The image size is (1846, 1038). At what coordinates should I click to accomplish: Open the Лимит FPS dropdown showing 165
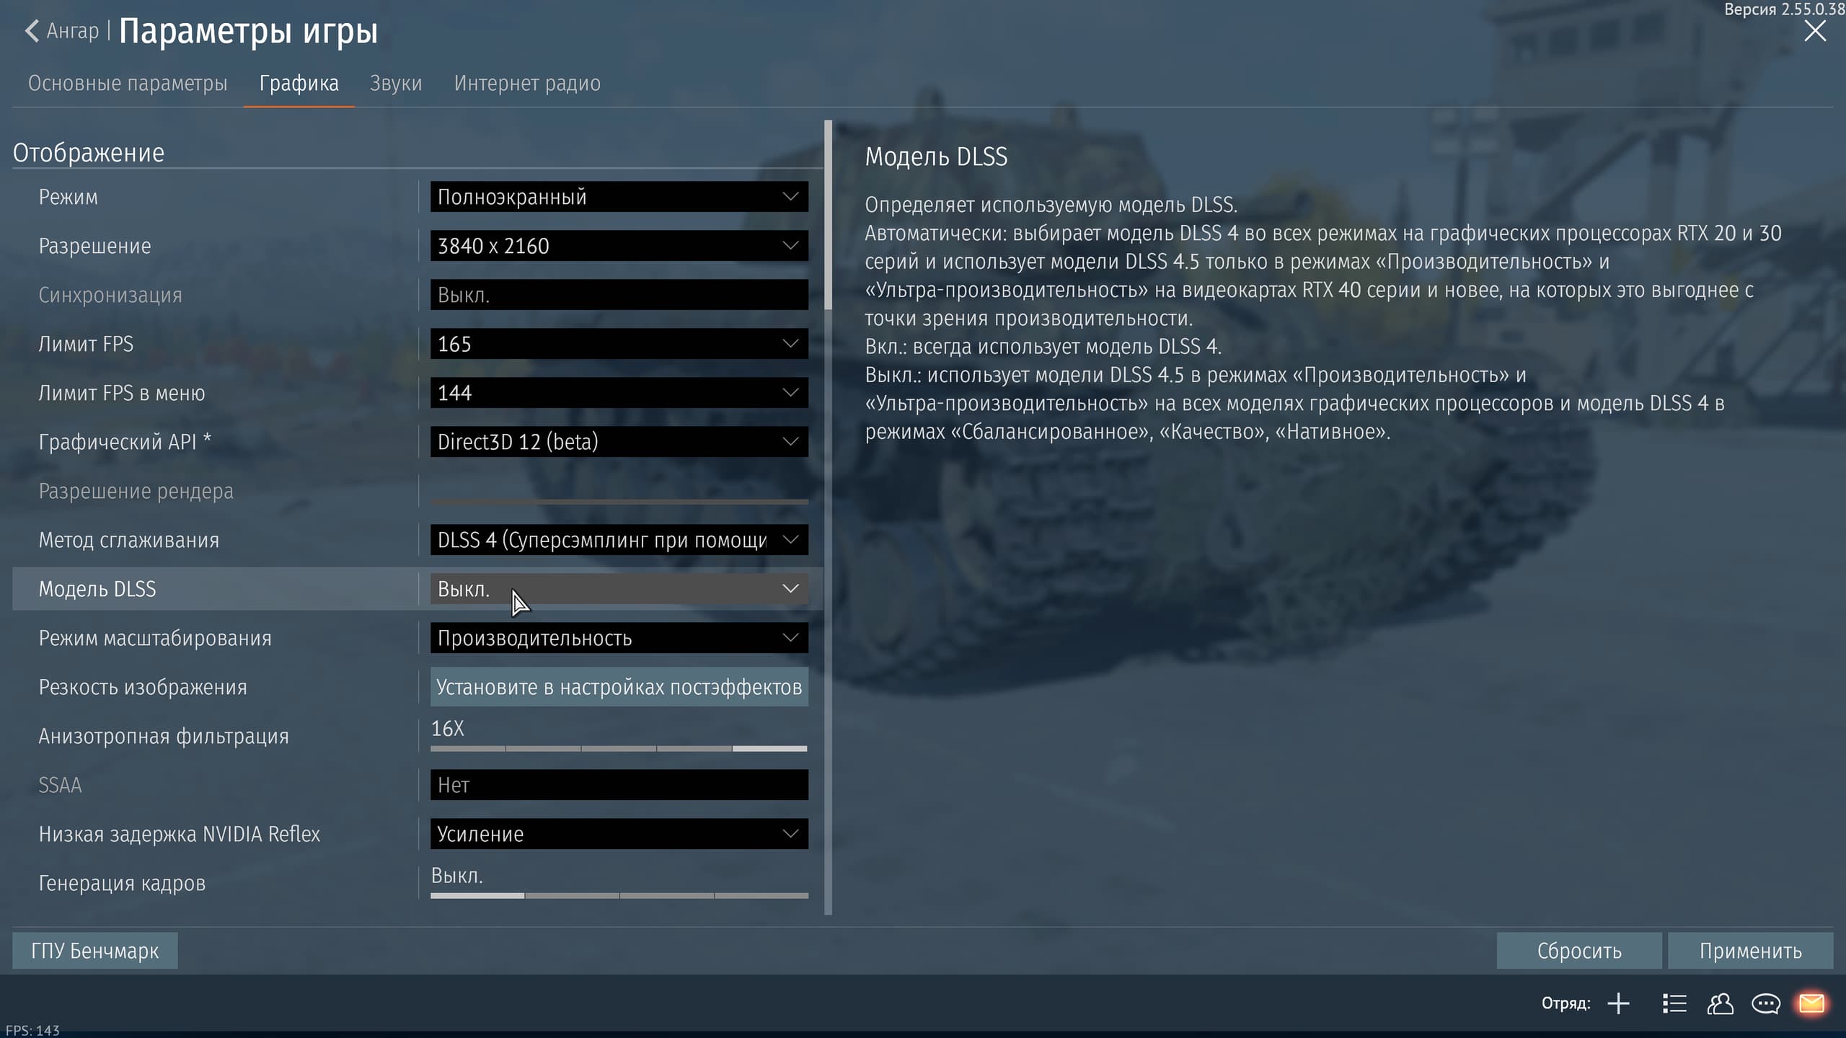pos(619,344)
